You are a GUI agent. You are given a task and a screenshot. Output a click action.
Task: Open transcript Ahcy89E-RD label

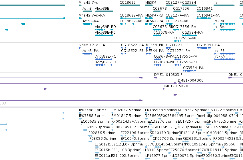(x=105, y=27)
